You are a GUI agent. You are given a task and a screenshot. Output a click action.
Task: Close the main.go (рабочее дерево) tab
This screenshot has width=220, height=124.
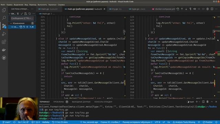tap(104, 9)
